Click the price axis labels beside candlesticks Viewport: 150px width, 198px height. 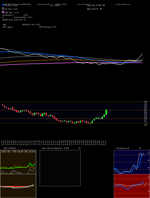click(145, 113)
